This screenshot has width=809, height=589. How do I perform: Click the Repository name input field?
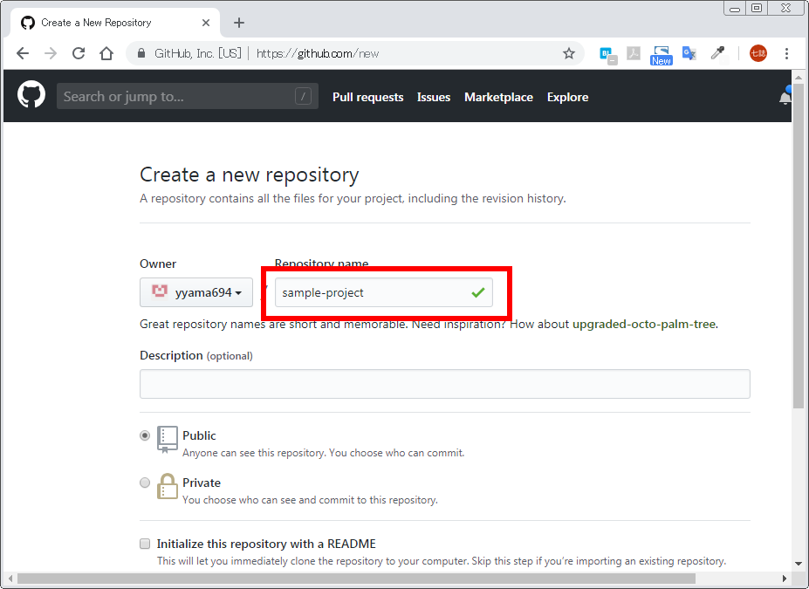pyautogui.click(x=383, y=292)
